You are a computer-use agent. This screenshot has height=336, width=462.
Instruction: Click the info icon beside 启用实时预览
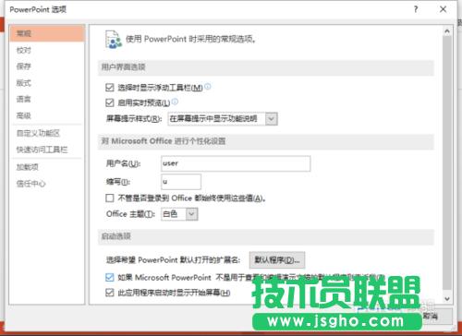175,102
